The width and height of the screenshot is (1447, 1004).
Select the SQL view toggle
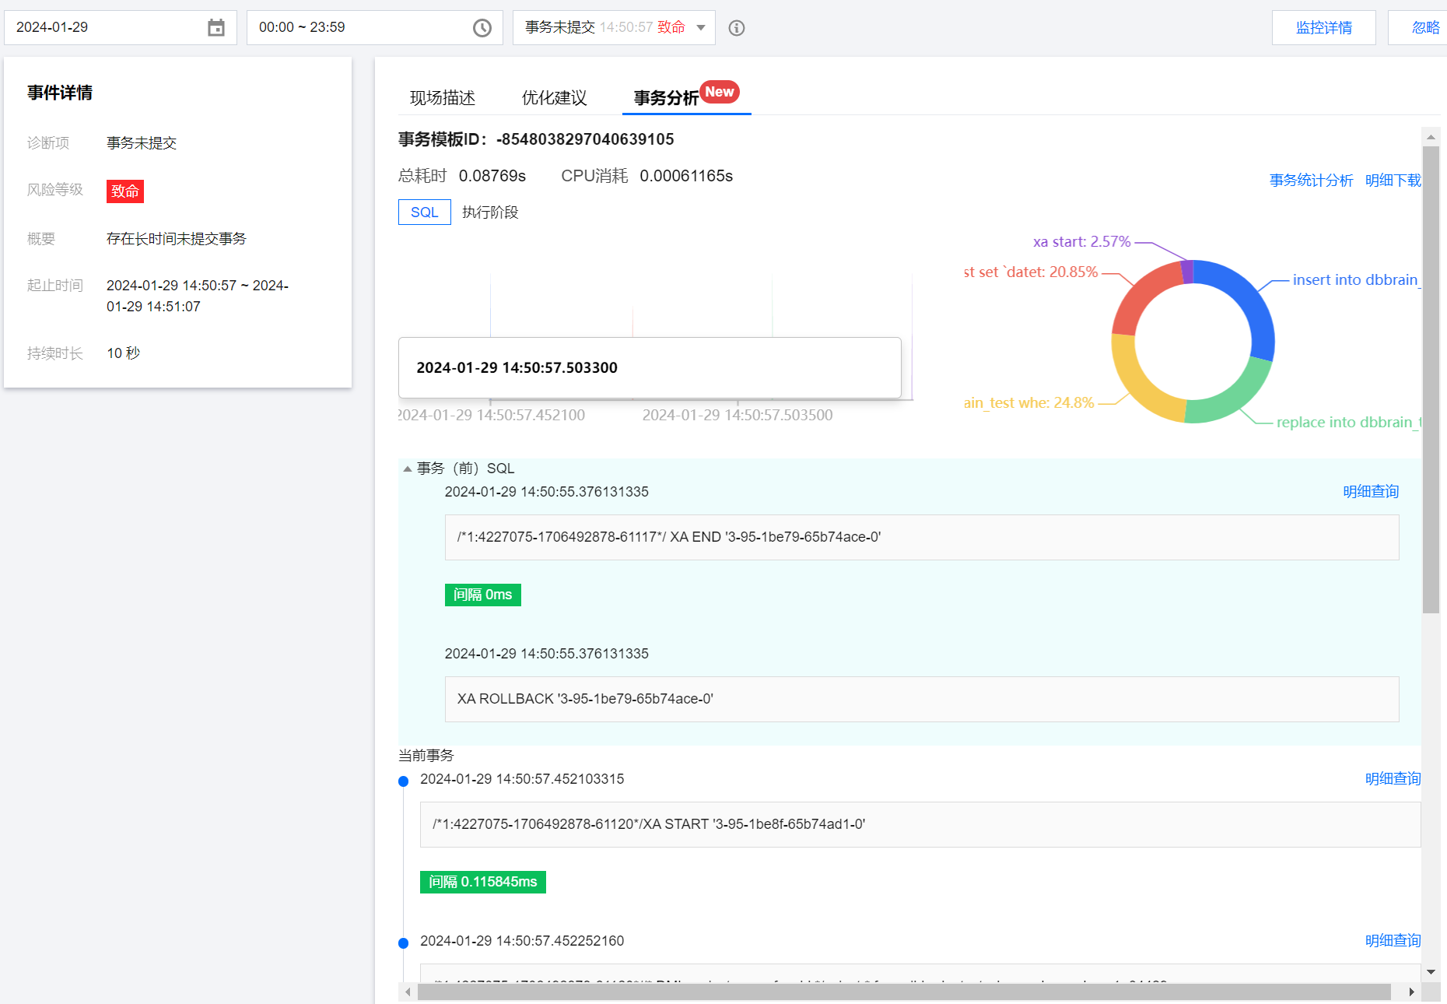[x=424, y=212]
